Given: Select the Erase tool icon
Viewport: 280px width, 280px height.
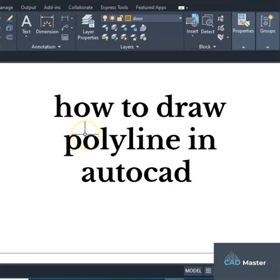Looking at the screenshot, I should pos(10,18).
